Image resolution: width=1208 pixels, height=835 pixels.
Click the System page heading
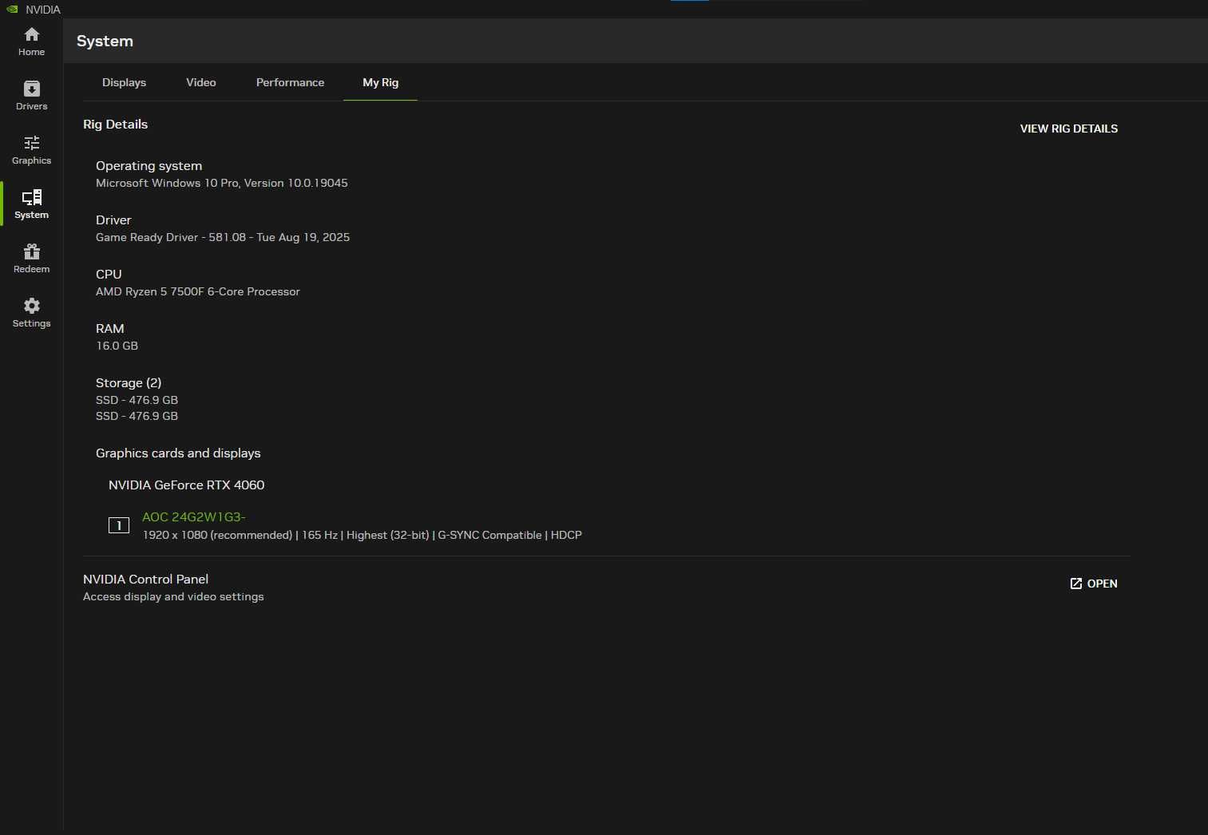pos(105,42)
